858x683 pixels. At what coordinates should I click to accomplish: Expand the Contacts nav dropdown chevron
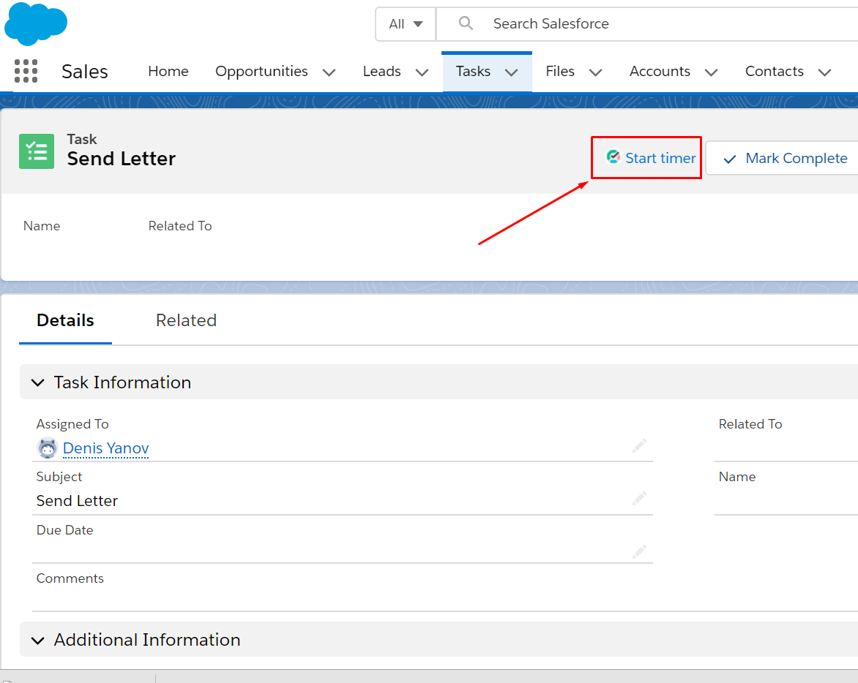tap(824, 72)
